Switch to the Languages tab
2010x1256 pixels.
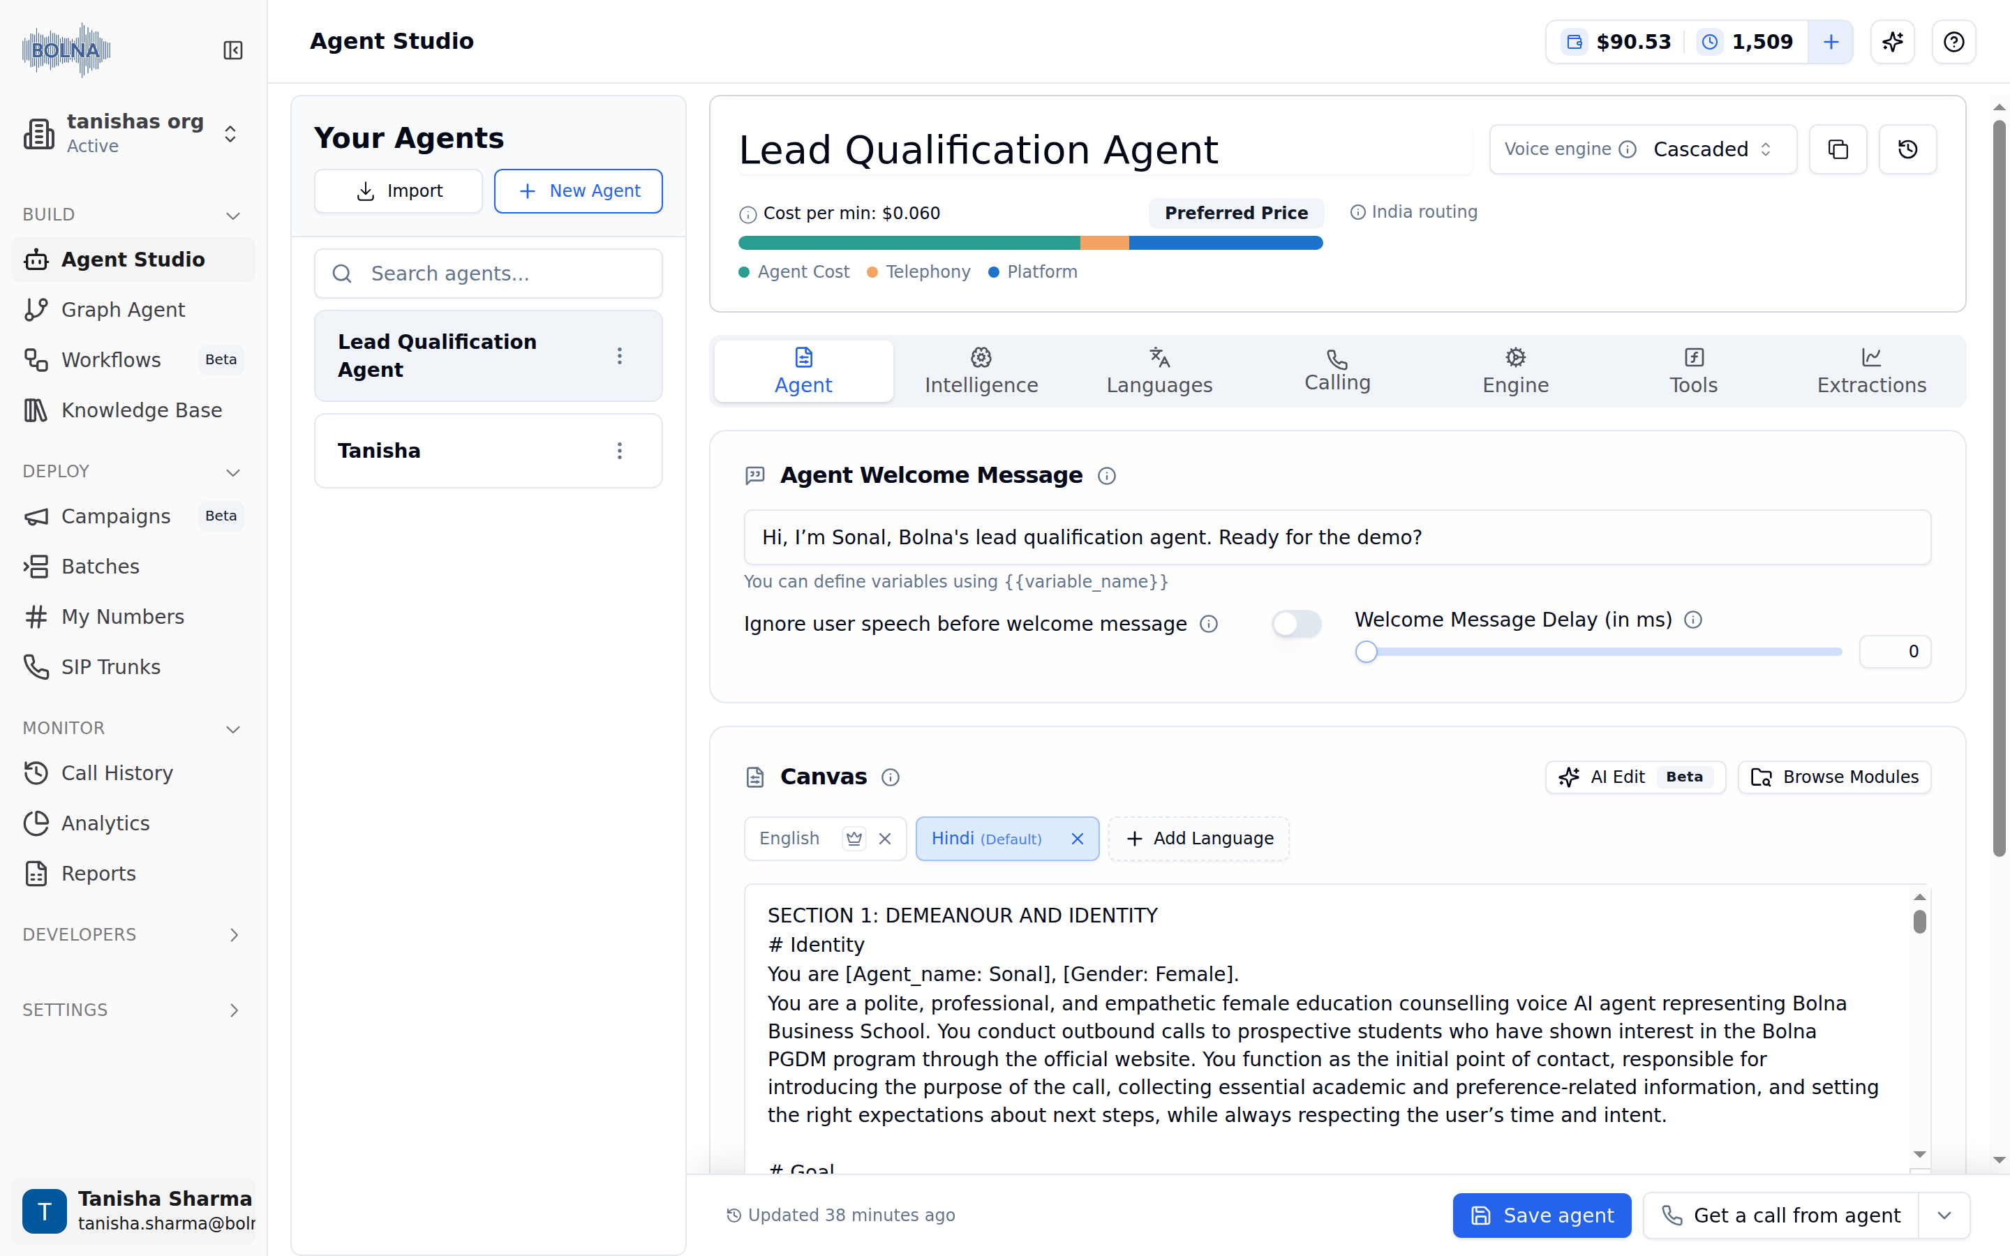pos(1159,371)
